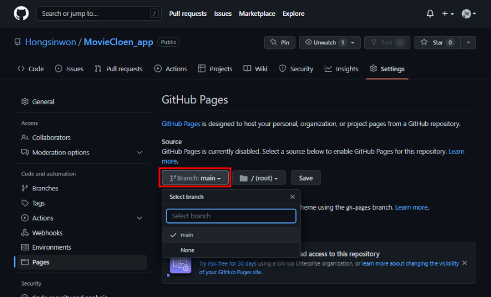This screenshot has width=491, height=297.
Task: Open learn more about changing visibility link
Action: click(x=410, y=263)
